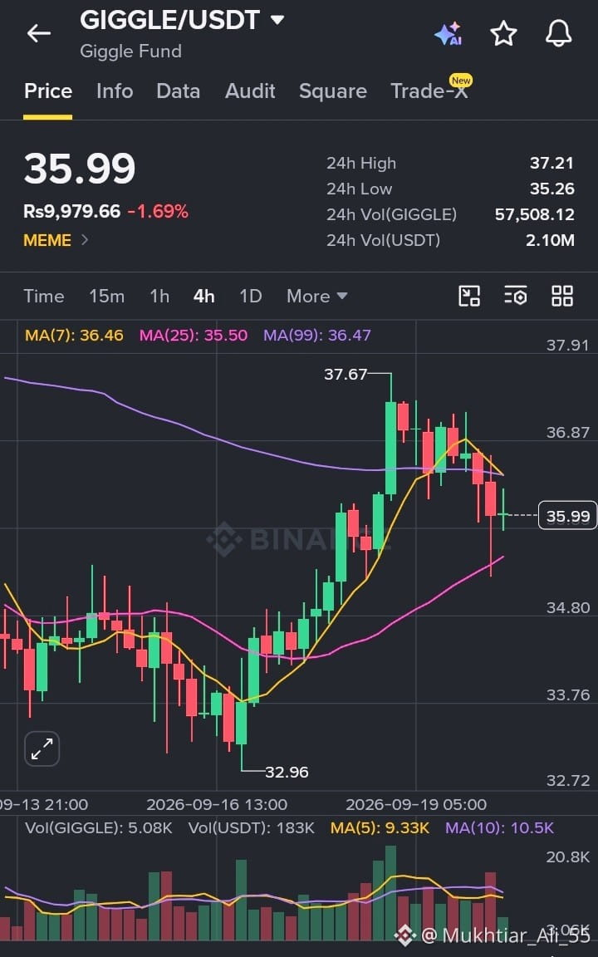Open price alert bell icon

pos(558,33)
